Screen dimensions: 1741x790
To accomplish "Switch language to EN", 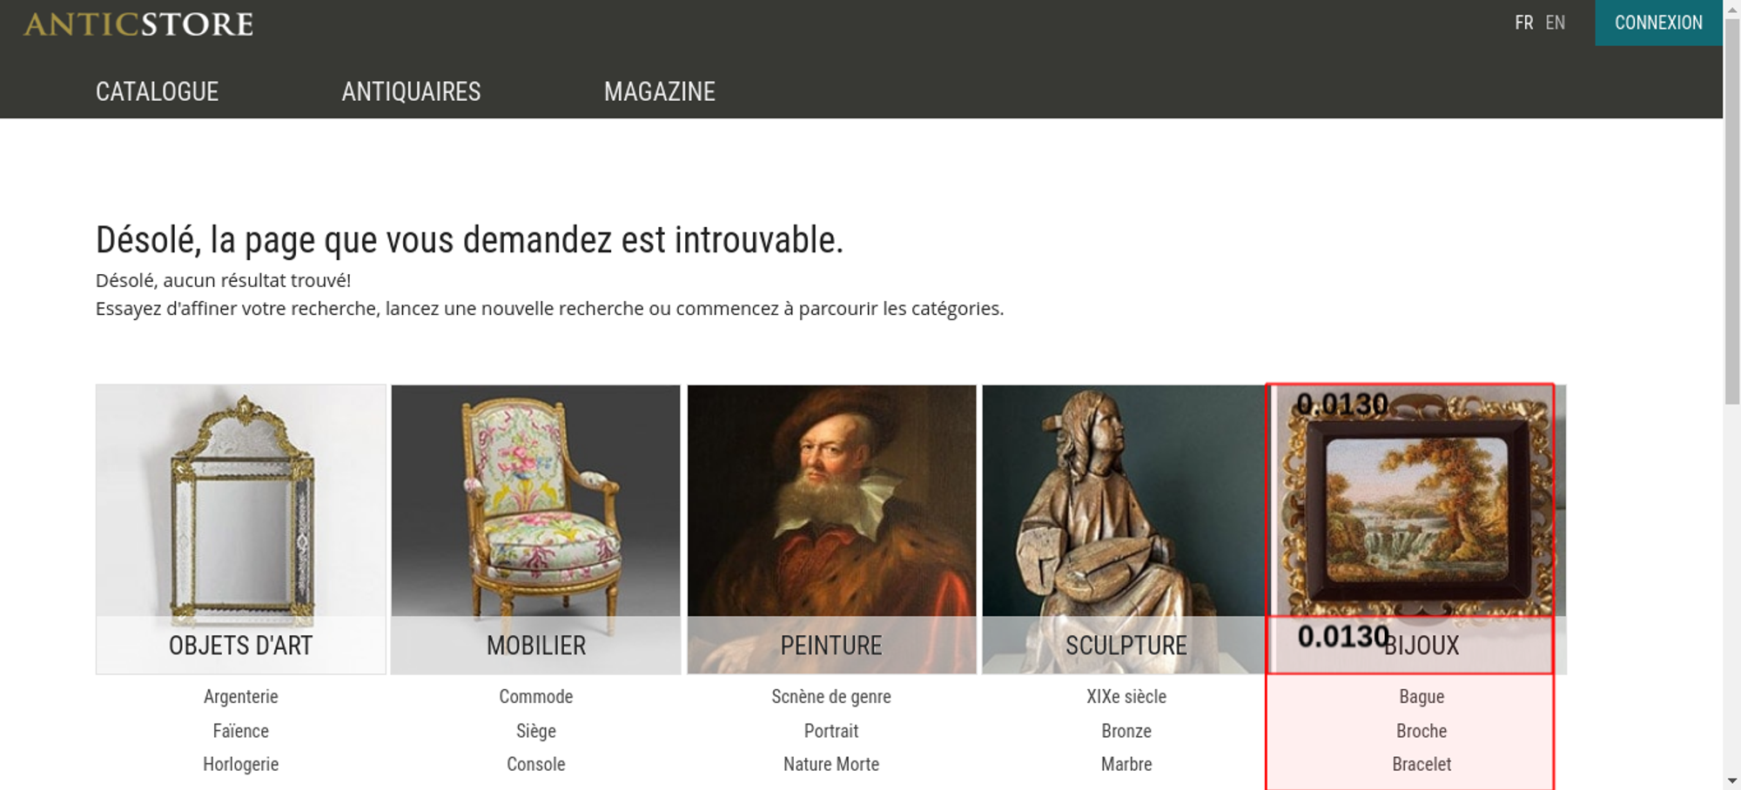I will [x=1555, y=23].
